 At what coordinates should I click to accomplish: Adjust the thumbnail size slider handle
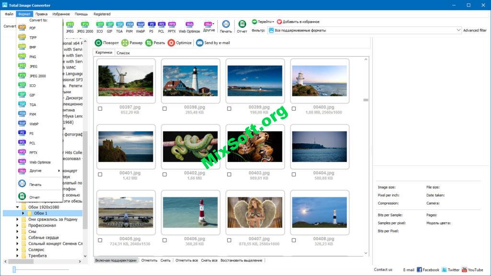click(14, 269)
